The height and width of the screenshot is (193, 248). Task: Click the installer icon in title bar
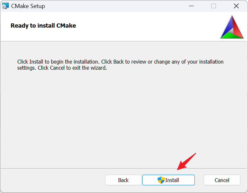point(5,6)
